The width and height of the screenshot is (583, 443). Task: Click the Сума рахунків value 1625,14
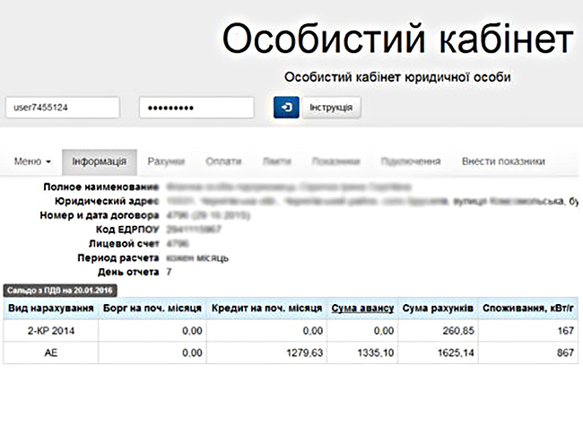454,353
